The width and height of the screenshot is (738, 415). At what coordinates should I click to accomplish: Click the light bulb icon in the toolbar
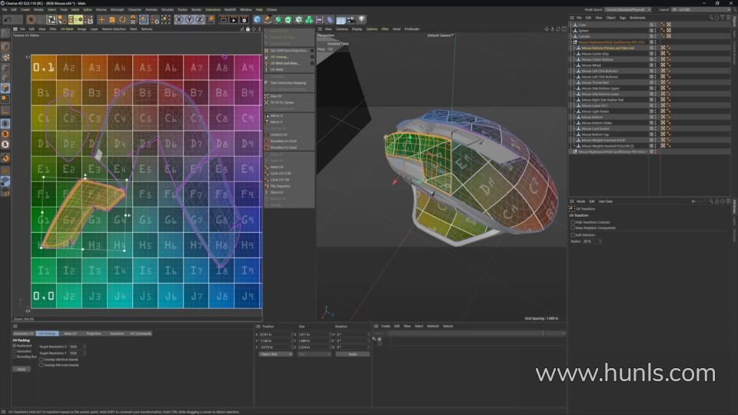click(362, 19)
